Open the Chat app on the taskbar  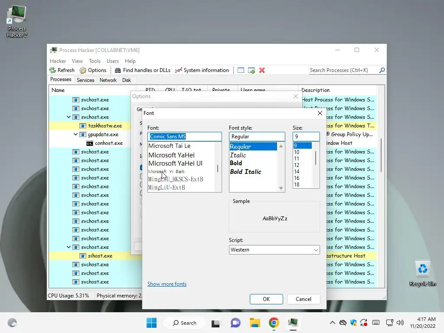[235, 323]
